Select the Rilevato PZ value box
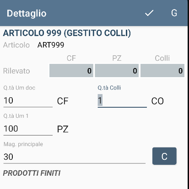Screen dimensions: 189x189 (x=117, y=70)
